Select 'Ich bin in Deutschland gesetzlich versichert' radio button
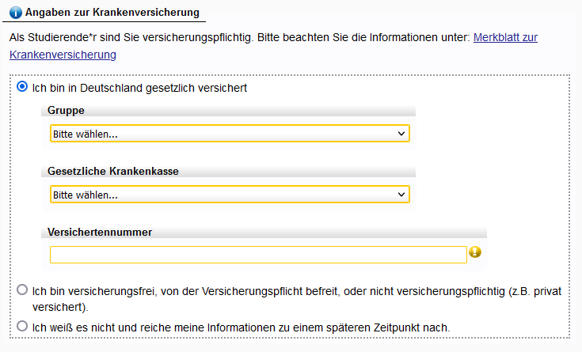582x352 pixels. 22,87
